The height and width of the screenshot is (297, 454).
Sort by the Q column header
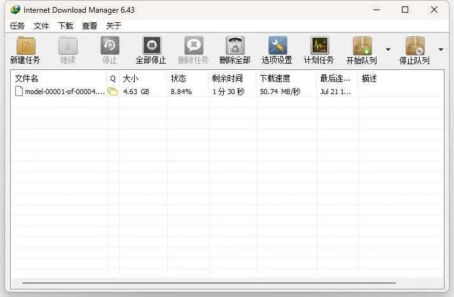(x=113, y=78)
